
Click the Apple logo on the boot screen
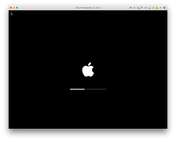click(88, 69)
